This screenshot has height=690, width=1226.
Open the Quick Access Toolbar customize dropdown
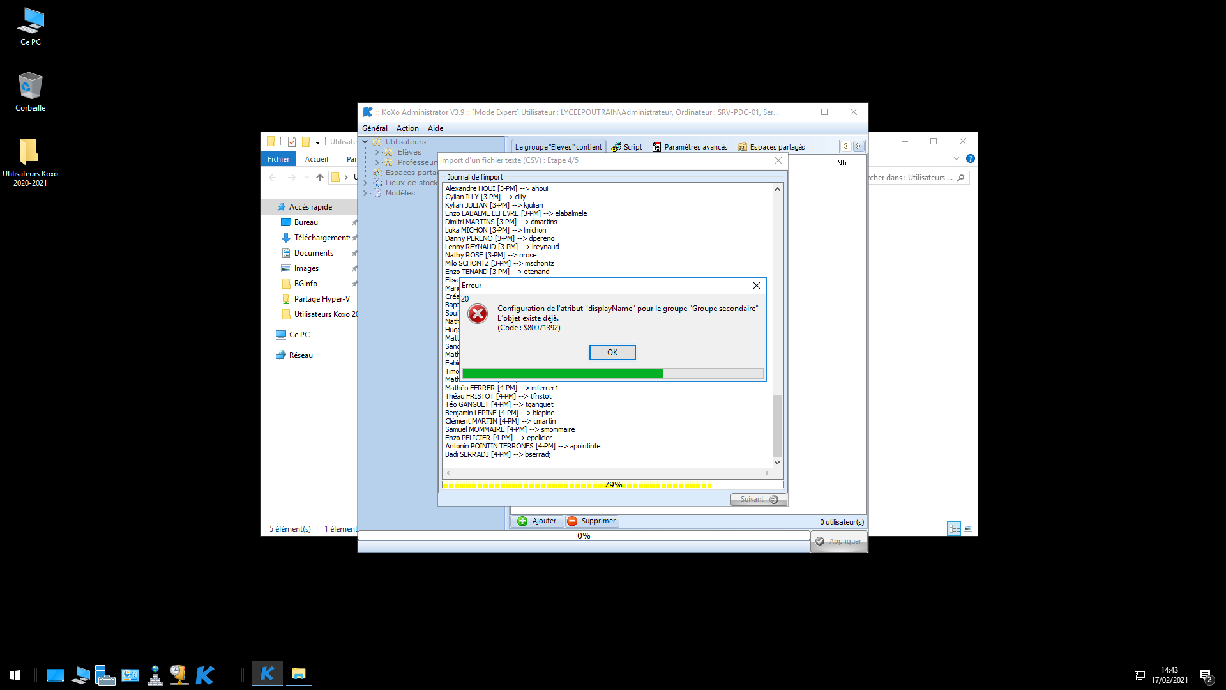point(317,142)
